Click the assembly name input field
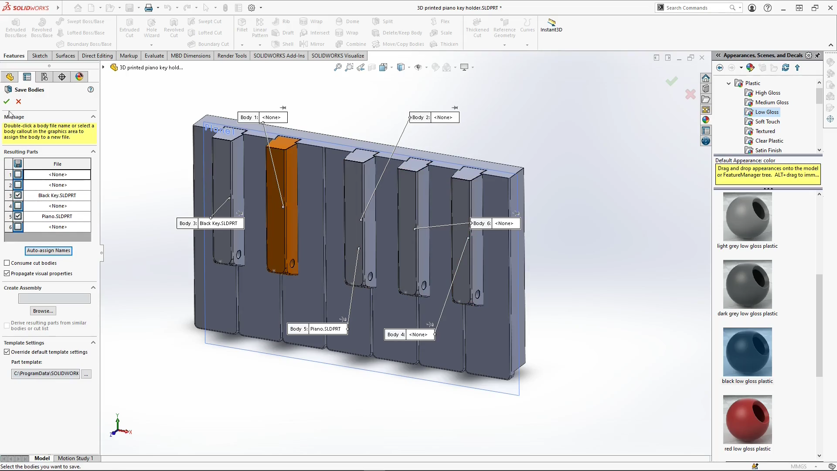Screen dimensions: 837x471 (x=54, y=298)
